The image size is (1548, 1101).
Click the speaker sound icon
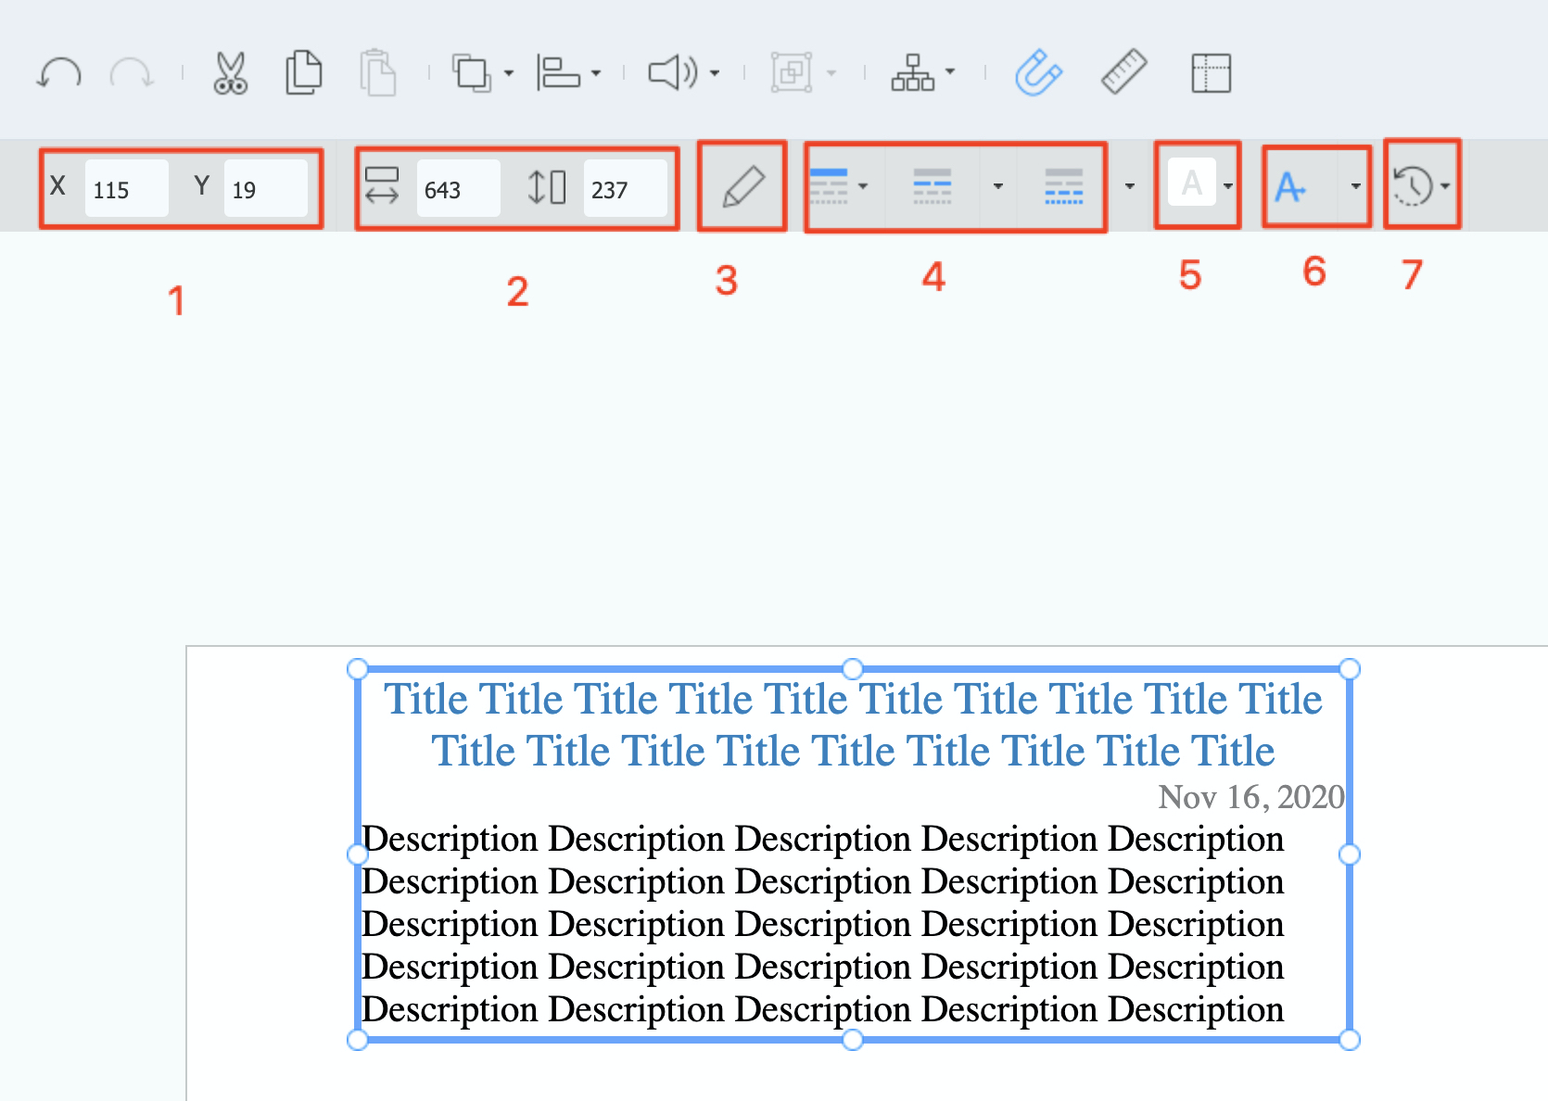pos(673,72)
